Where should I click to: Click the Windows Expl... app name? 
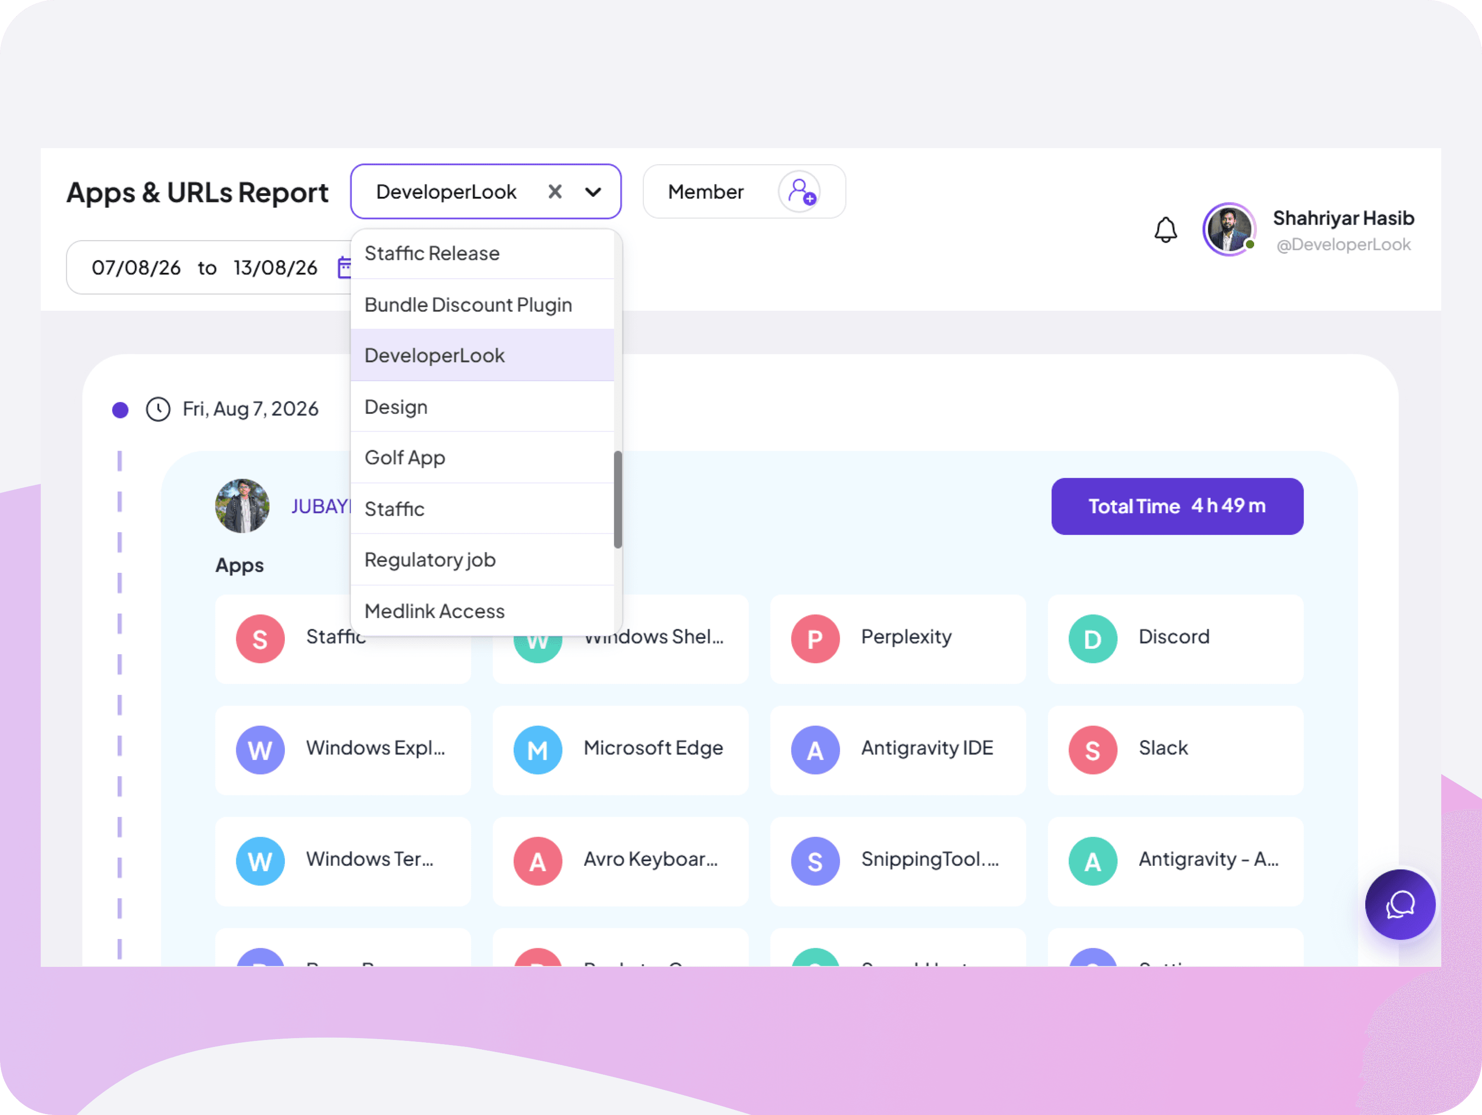tap(375, 747)
